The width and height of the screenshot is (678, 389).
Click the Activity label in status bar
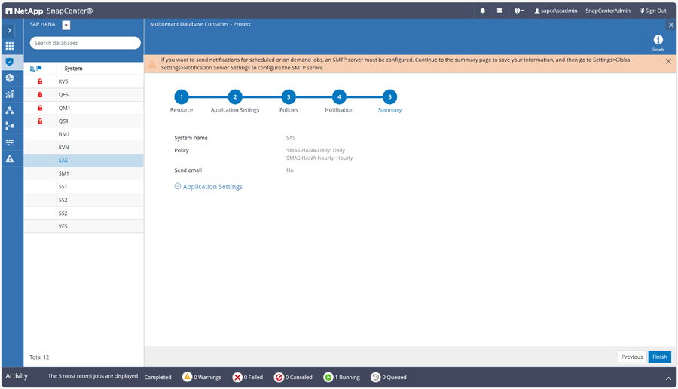tap(17, 376)
